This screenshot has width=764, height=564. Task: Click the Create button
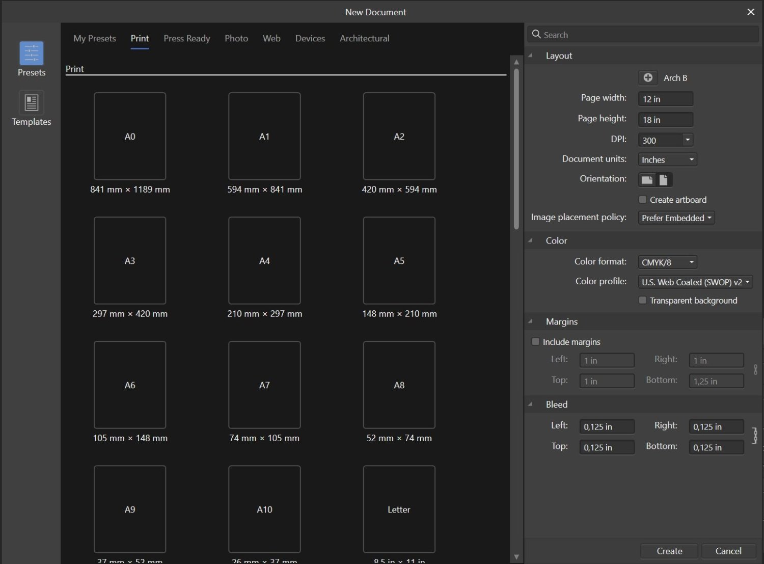[x=669, y=551]
